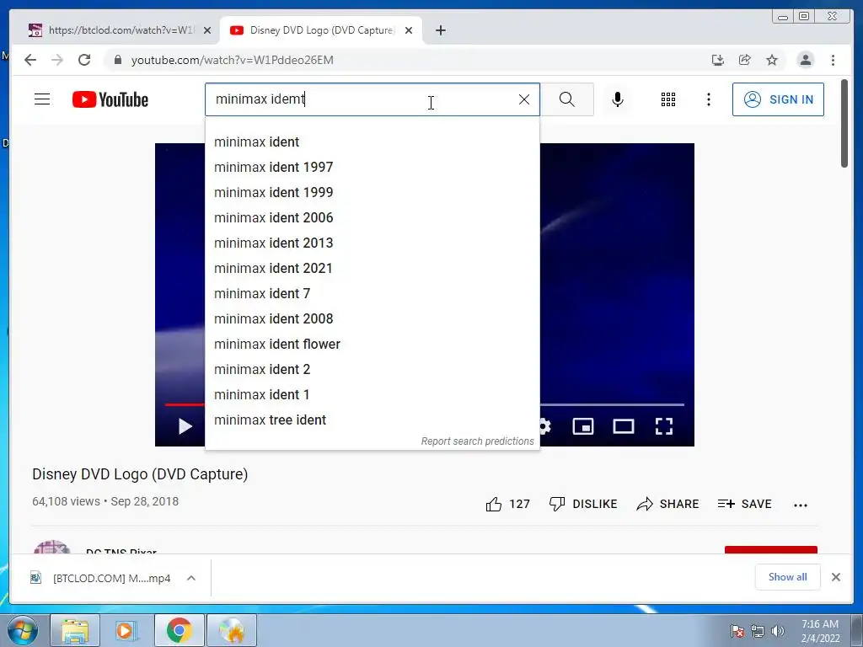Click SHARE under the video
This screenshot has height=647, width=863.
(667, 504)
